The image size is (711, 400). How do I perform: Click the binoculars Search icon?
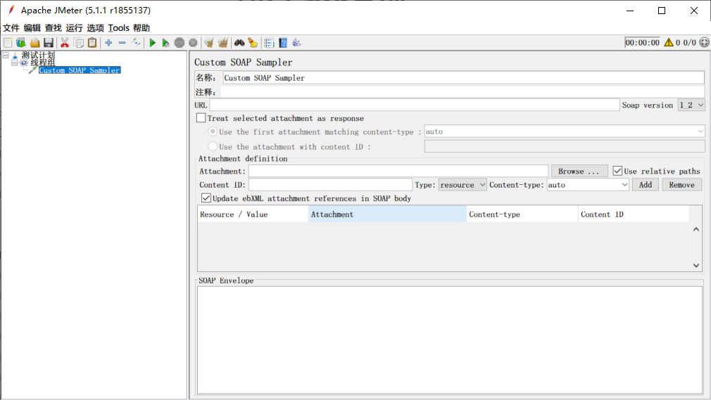(239, 43)
